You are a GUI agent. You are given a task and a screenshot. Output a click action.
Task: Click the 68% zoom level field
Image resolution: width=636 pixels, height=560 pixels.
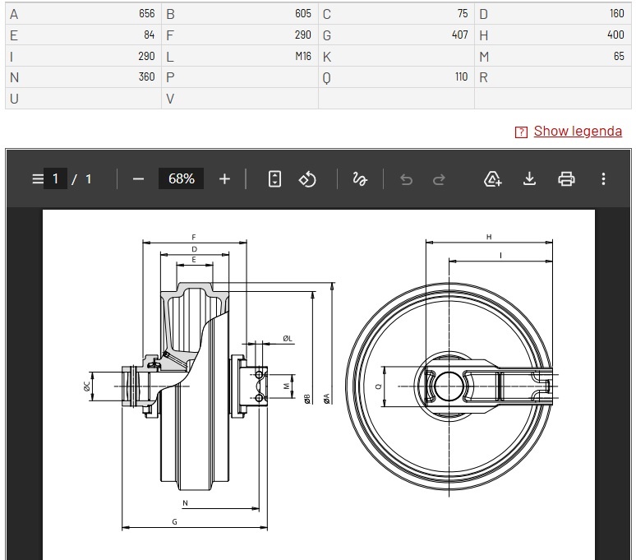point(181,178)
